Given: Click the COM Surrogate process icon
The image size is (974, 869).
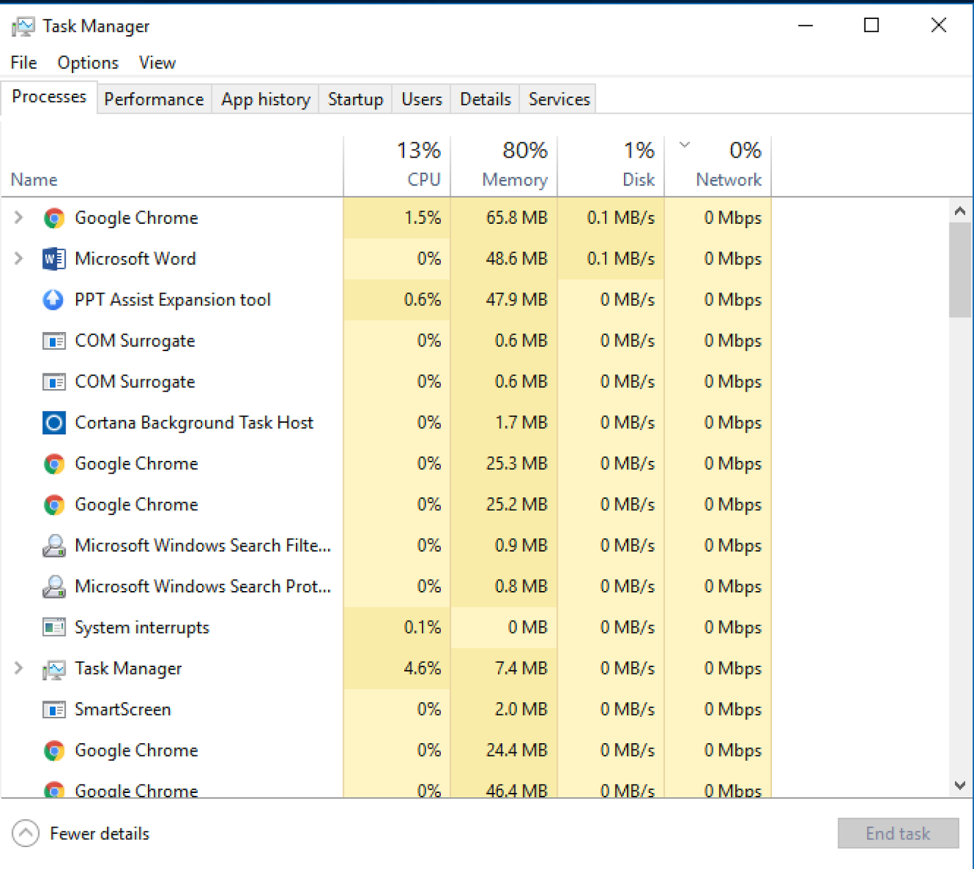Looking at the screenshot, I should pos(54,341).
